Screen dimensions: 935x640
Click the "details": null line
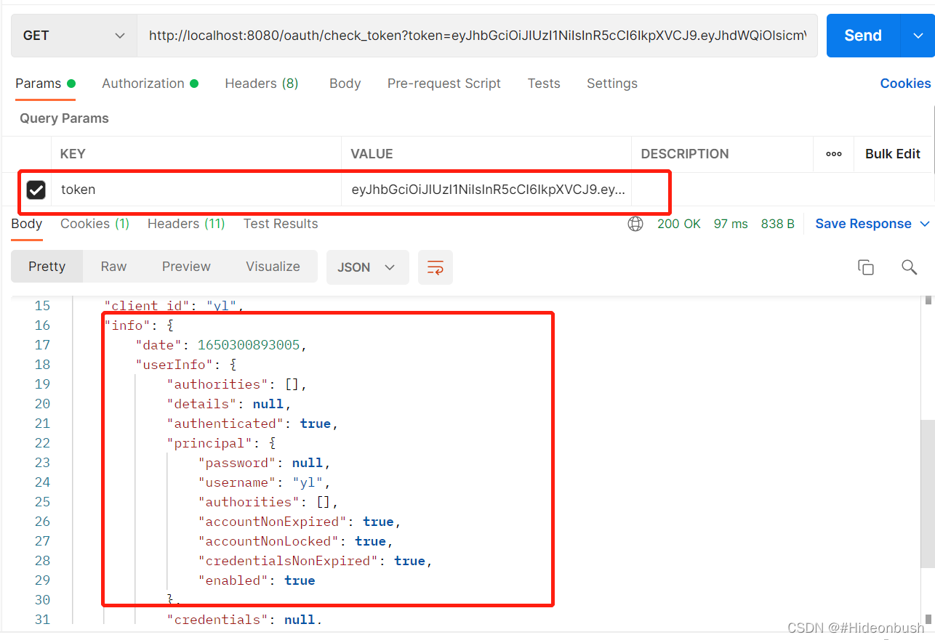[x=229, y=404]
